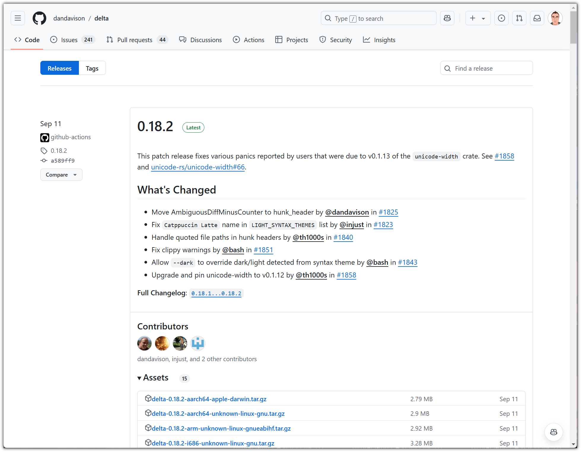581x452 pixels.
Task: Open the Compare dropdown
Action: (x=61, y=175)
